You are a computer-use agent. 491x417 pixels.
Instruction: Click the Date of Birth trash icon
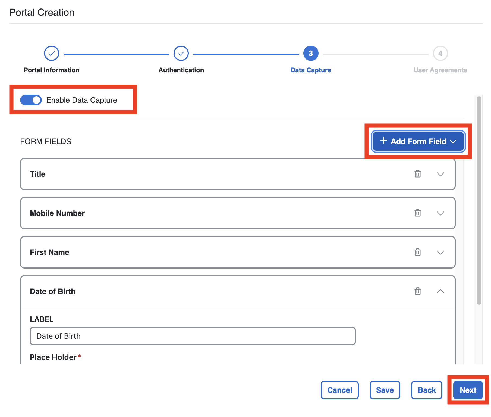(x=417, y=291)
